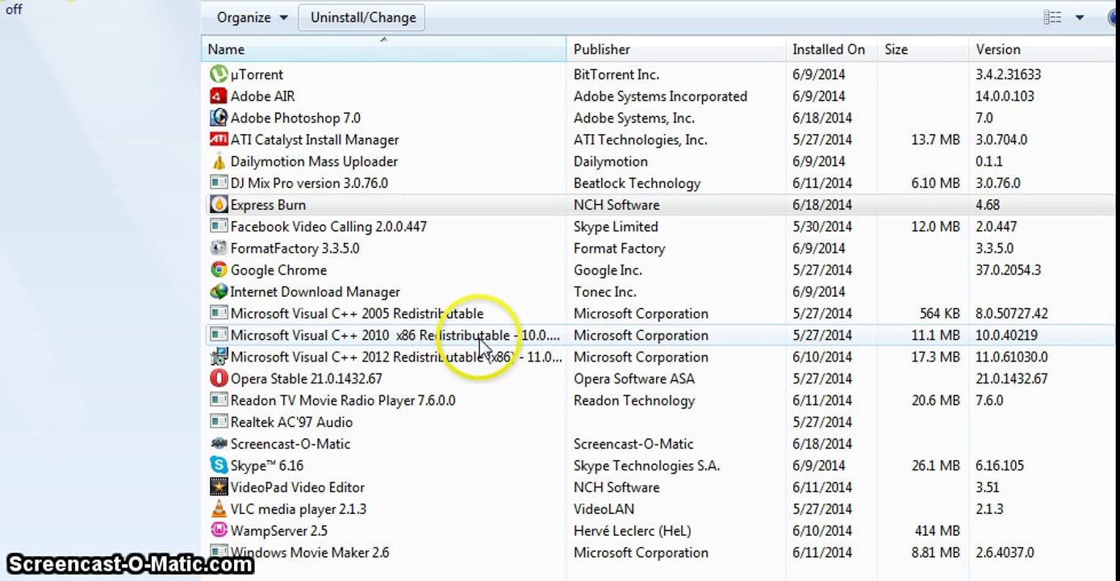
Task: Click the Dailymotion Mass Uploader icon
Action: 218,161
